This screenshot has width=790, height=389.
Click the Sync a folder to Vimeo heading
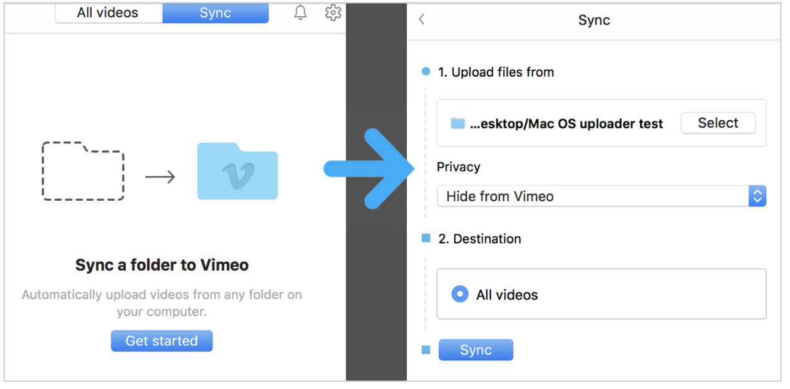pos(162,265)
